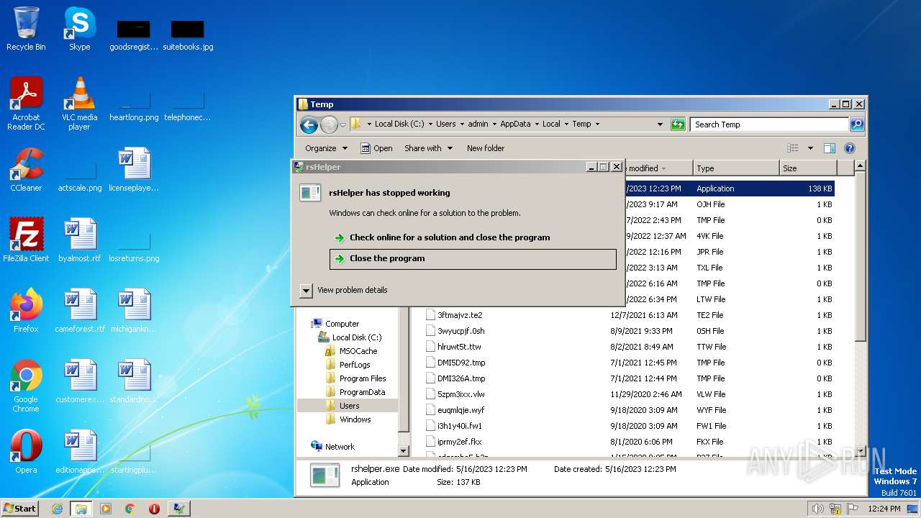Select Windows folder in tree
921x518 pixels.
point(355,419)
